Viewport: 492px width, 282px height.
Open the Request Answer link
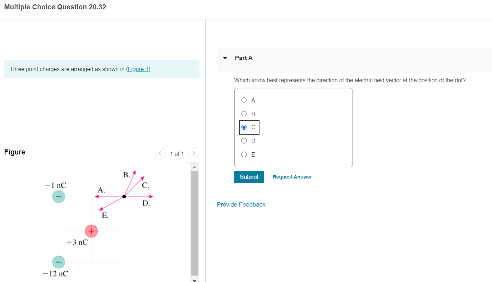tap(292, 176)
